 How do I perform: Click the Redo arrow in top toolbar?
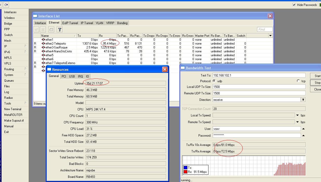point(6,5)
